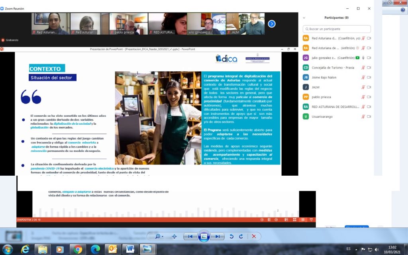Open Google Chrome from the taskbar
This screenshot has width=408, height=255.
[77, 249]
